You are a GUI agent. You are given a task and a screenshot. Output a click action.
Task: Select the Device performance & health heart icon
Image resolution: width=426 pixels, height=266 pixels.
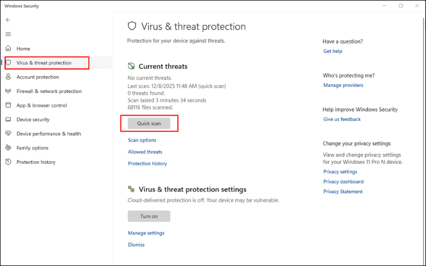click(x=9, y=134)
